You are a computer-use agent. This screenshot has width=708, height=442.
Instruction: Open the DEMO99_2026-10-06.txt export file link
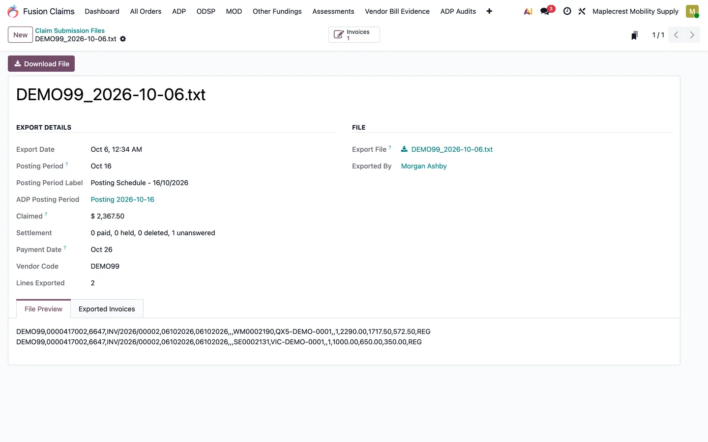click(452, 149)
